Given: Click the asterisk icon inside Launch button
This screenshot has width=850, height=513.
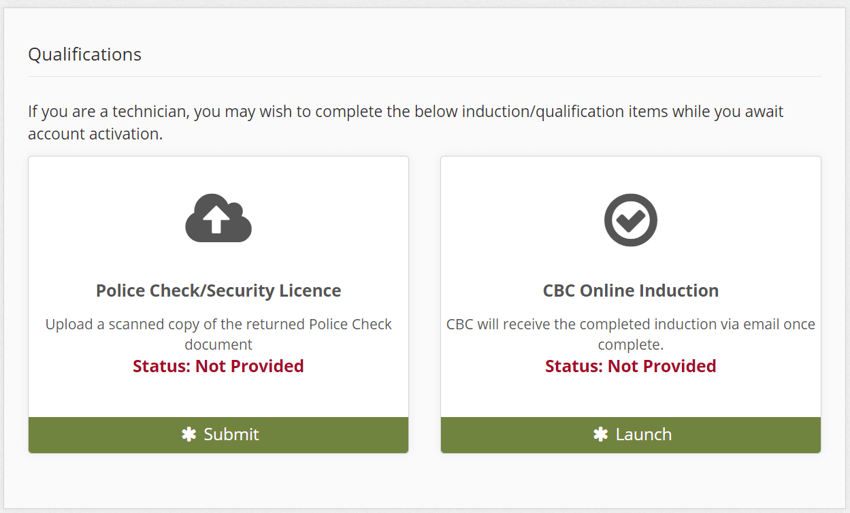Looking at the screenshot, I should click(600, 433).
